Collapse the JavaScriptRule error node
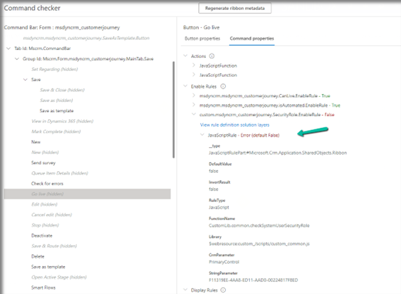Screen dimensions: 401x294 coord(202,135)
